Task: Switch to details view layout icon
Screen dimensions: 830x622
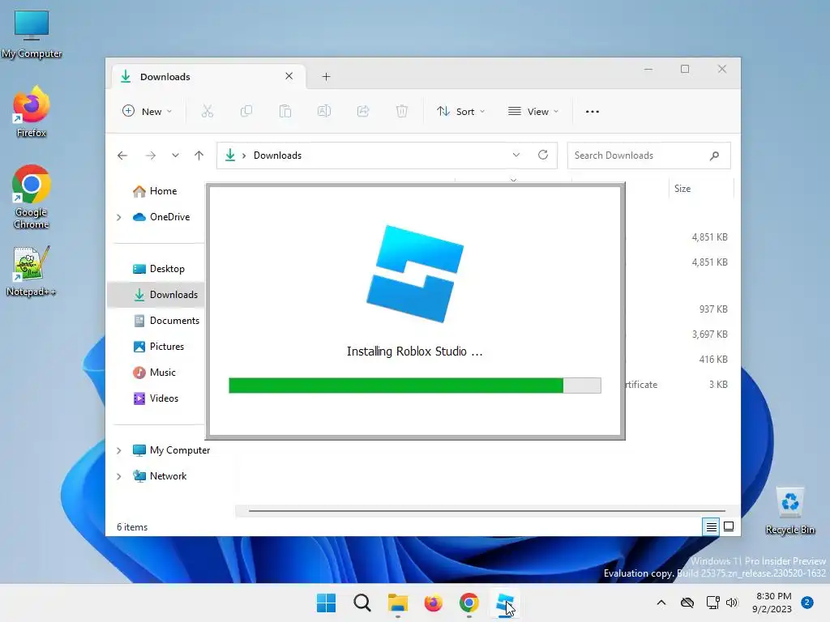Action: pos(712,526)
